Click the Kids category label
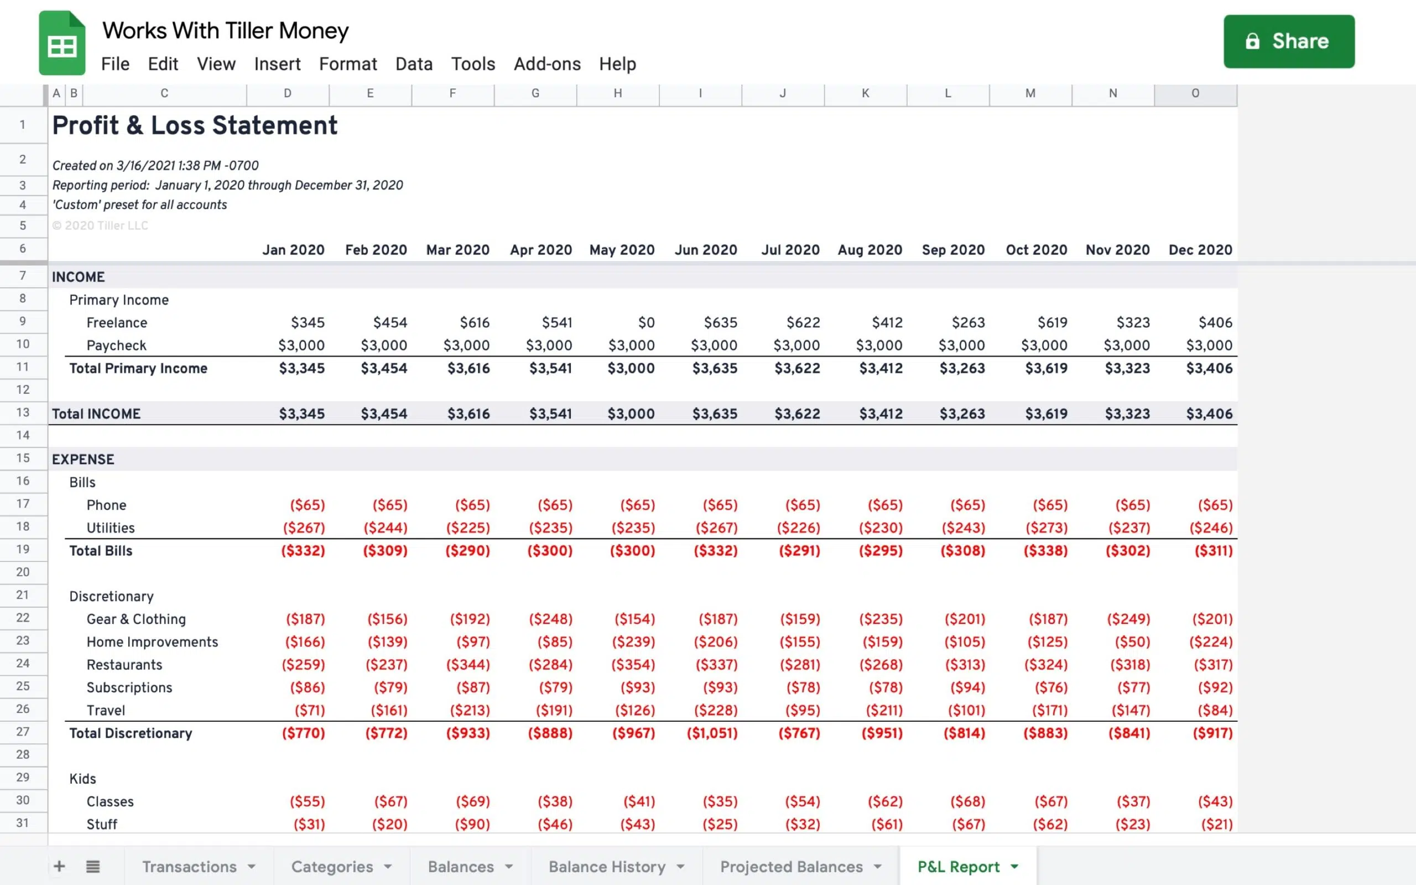 82,779
